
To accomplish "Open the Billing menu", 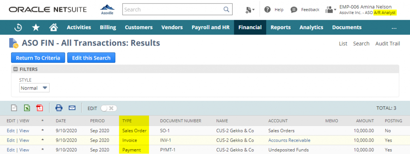I will 108,28.
